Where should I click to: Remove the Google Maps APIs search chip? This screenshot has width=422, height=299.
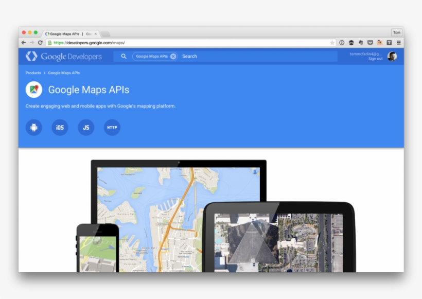point(173,56)
